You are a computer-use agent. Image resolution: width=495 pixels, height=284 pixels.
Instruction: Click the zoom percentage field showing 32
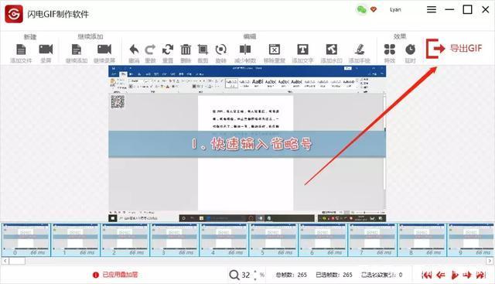[246, 275]
